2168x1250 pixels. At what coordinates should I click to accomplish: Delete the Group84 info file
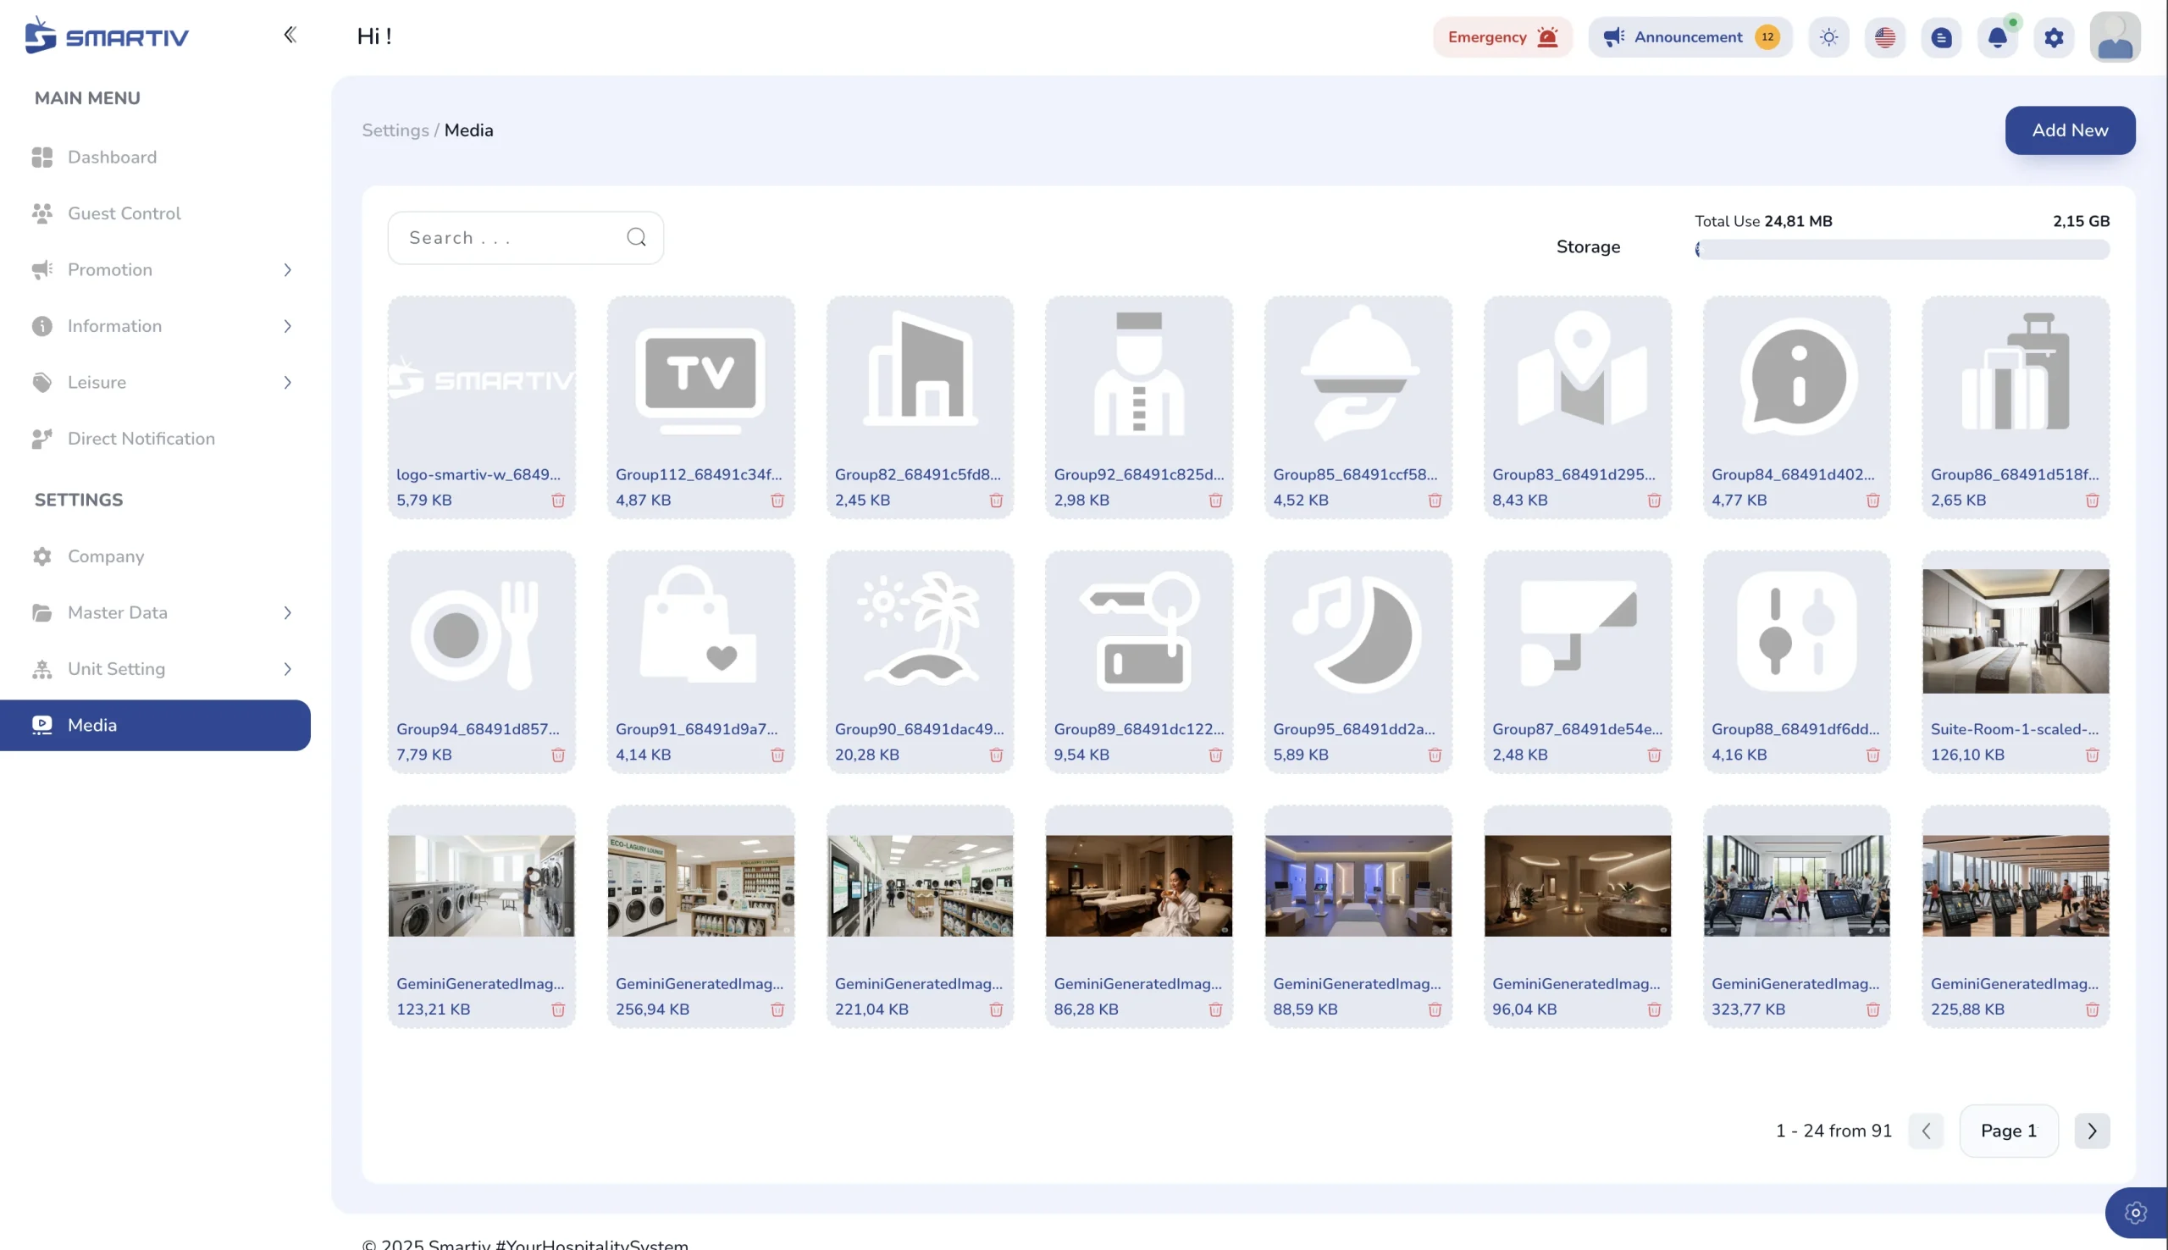(x=1872, y=500)
